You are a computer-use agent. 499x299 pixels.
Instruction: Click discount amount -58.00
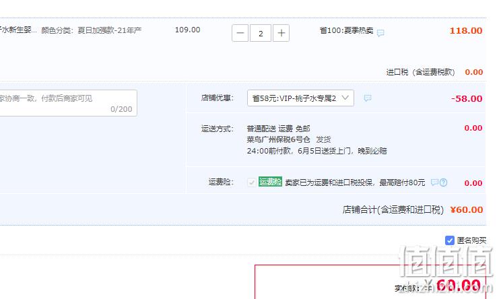click(467, 98)
